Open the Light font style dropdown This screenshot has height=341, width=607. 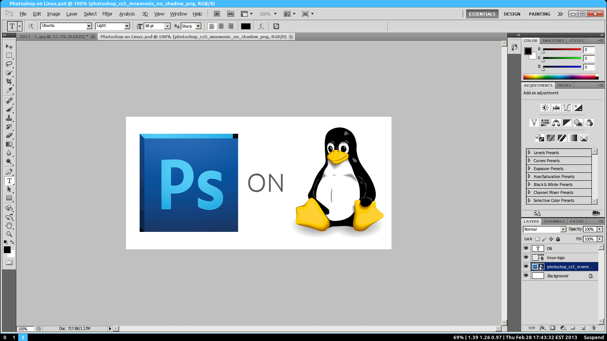pyautogui.click(x=127, y=26)
